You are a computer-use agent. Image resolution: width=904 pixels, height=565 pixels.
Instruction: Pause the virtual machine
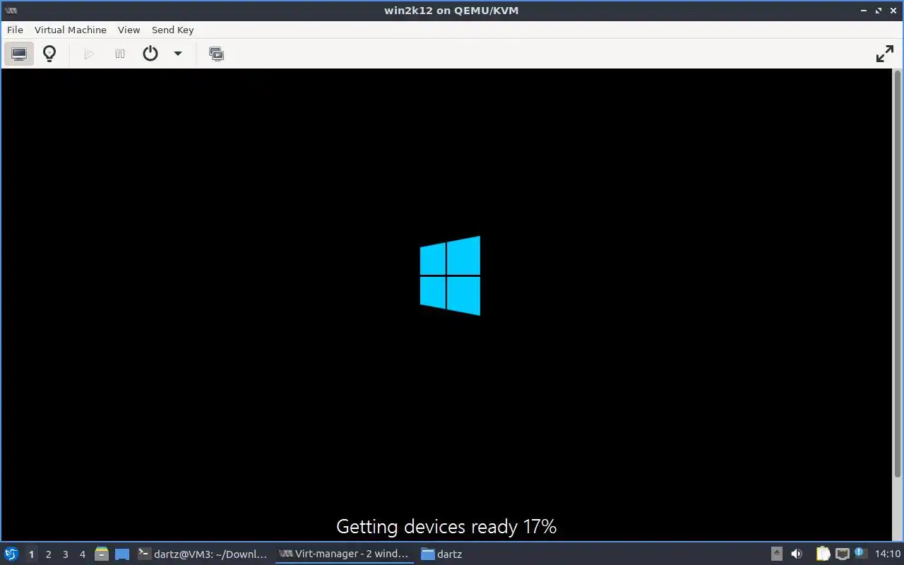click(120, 54)
